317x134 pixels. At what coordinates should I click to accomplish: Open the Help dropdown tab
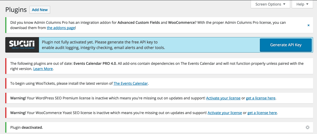click(x=303, y=4)
